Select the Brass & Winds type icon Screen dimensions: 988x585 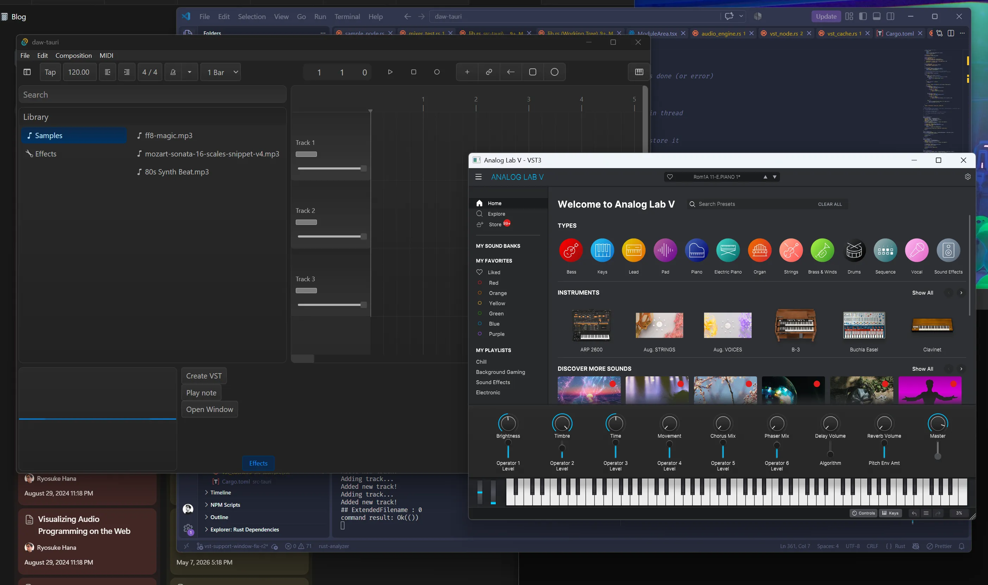tap(822, 250)
